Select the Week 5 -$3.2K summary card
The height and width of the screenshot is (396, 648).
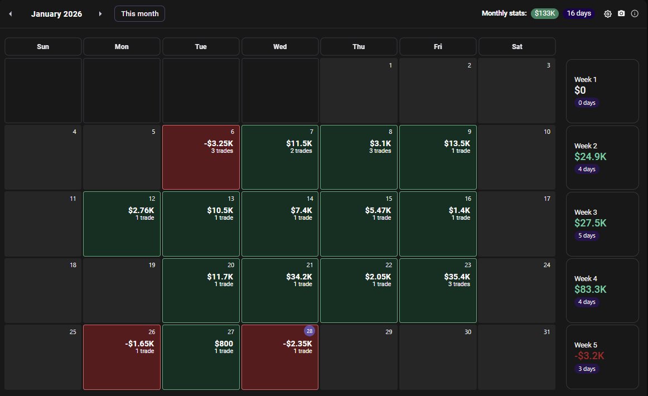[602, 357]
